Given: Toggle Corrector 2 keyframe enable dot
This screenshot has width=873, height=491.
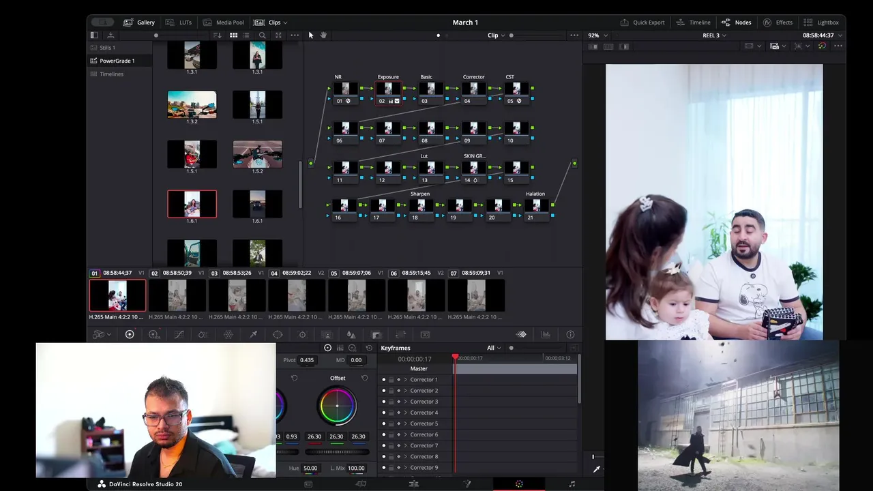Looking at the screenshot, I should (x=383, y=391).
